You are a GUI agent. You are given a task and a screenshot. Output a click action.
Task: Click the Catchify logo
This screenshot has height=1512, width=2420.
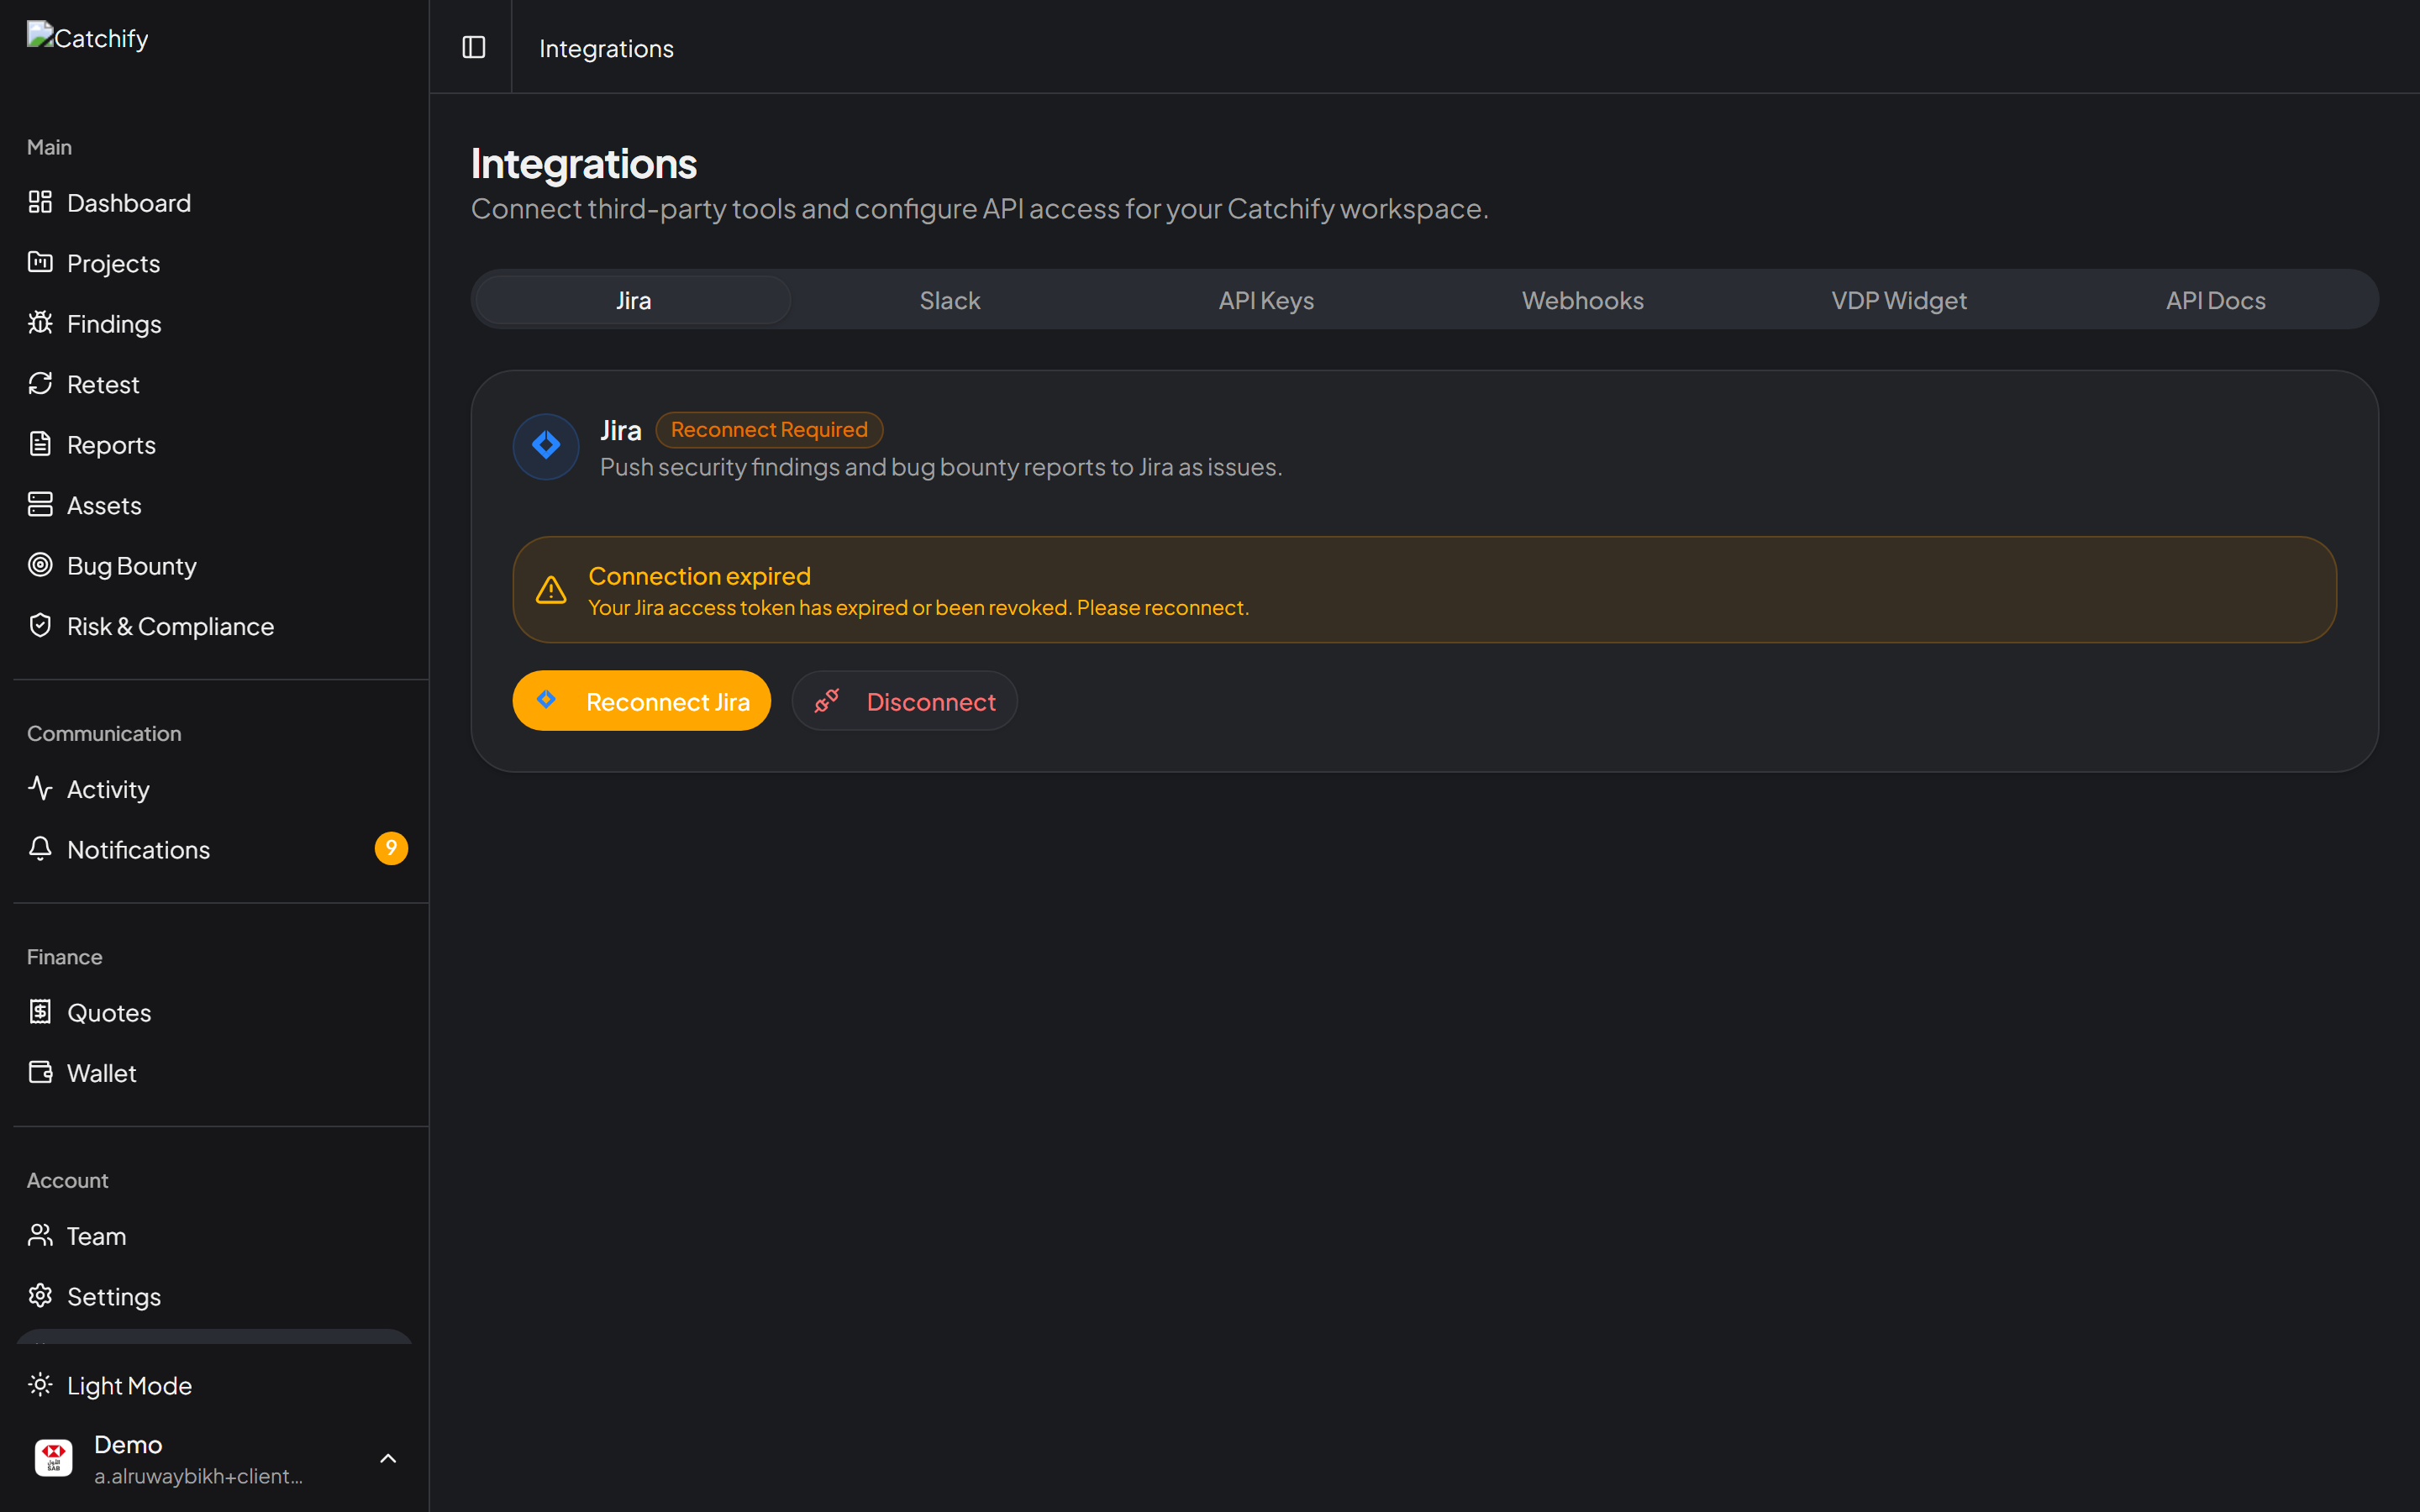(87, 37)
